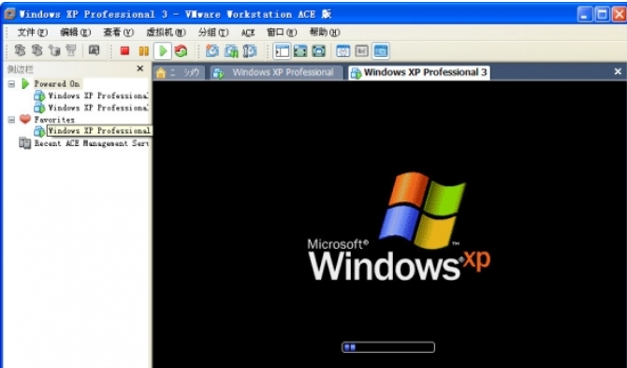
Task: Open the snapshot manager toolbar icon
Action: click(250, 51)
